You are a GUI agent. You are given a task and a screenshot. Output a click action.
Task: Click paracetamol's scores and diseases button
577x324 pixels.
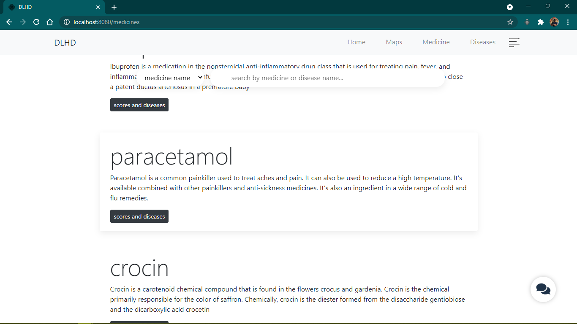click(139, 216)
